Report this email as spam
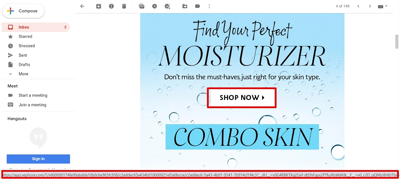 click(111, 6)
